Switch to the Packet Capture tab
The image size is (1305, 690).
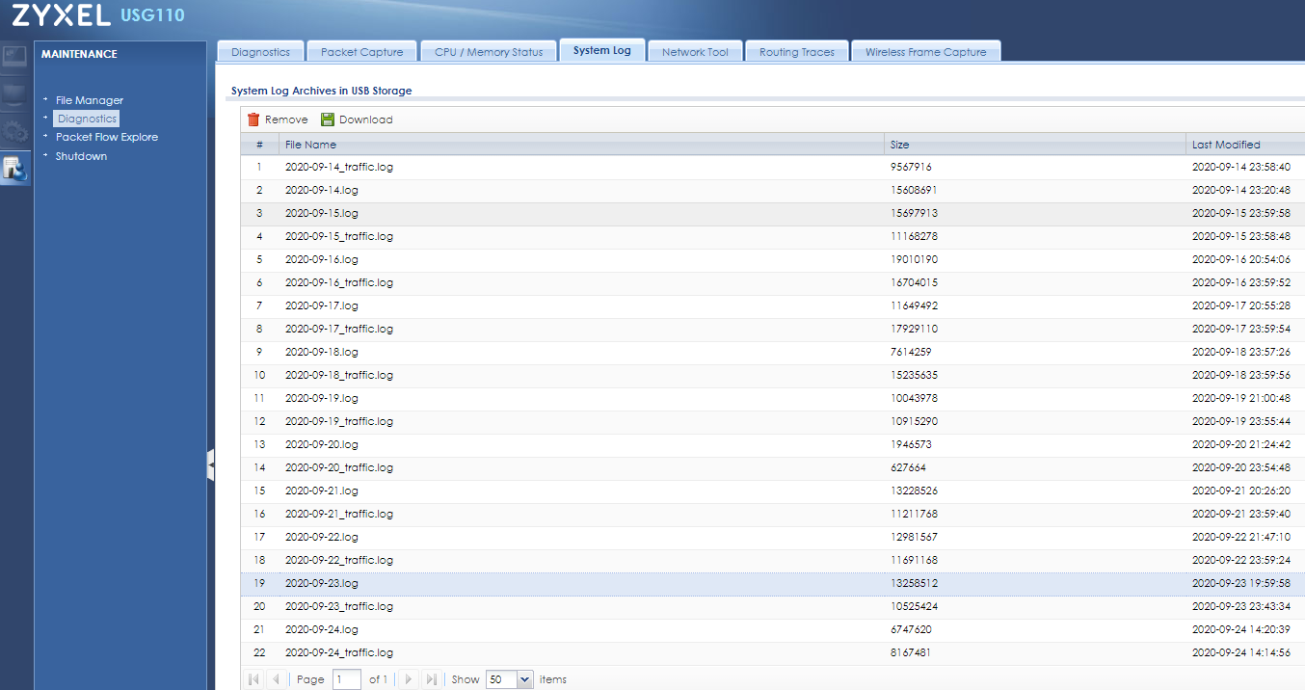click(361, 52)
